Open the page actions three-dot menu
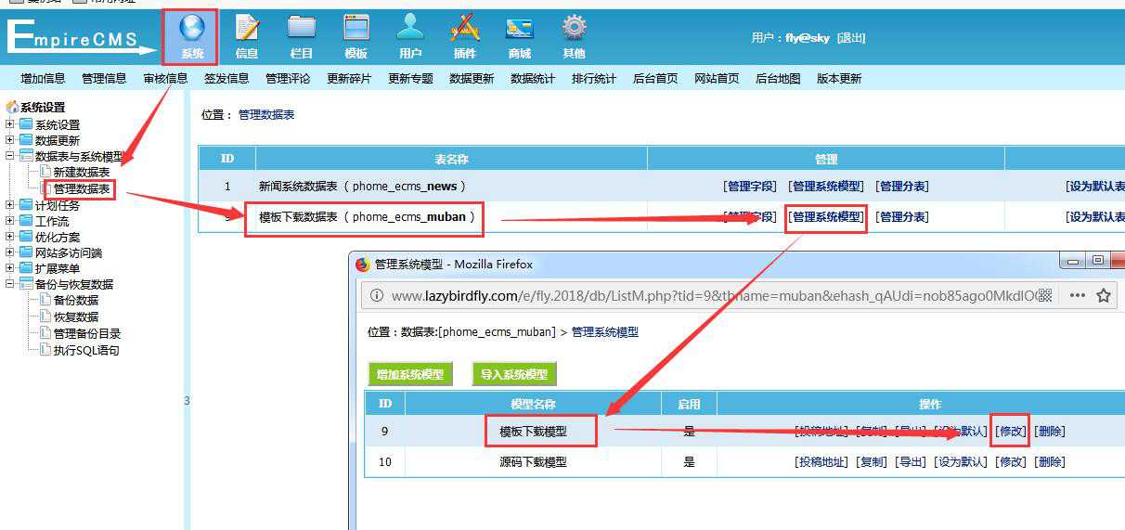 pyautogui.click(x=1078, y=296)
